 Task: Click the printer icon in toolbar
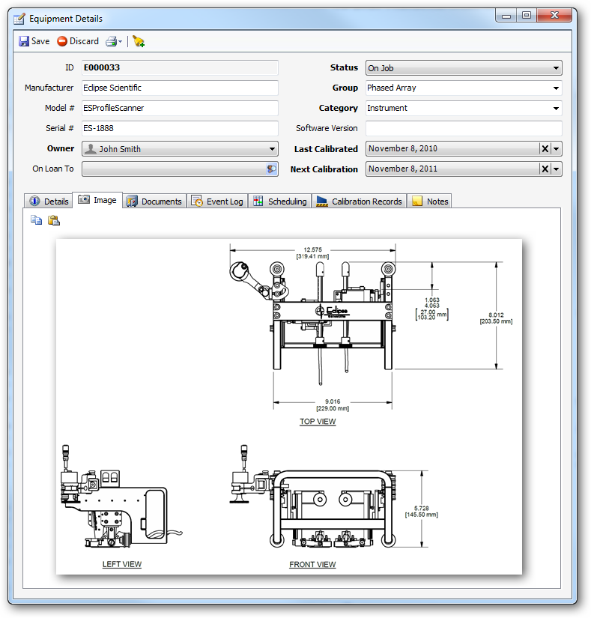point(111,41)
